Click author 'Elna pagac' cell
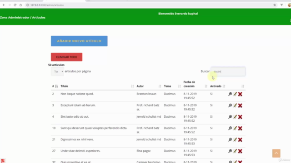 click(x=144, y=151)
